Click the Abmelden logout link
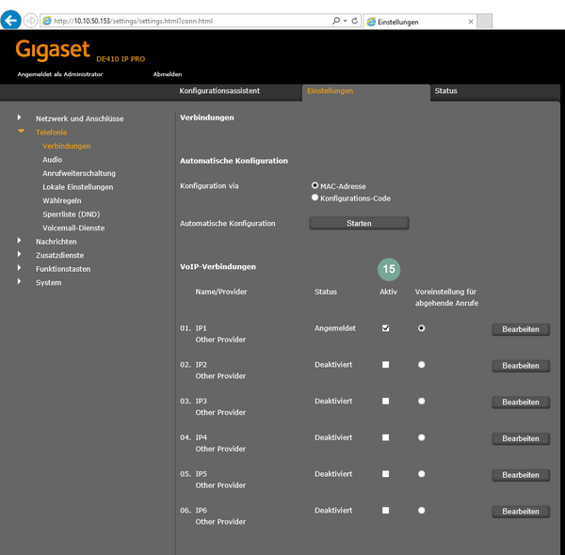This screenshot has height=555, width=565. tap(168, 74)
